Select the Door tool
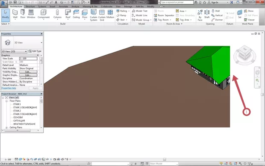 [23, 14]
